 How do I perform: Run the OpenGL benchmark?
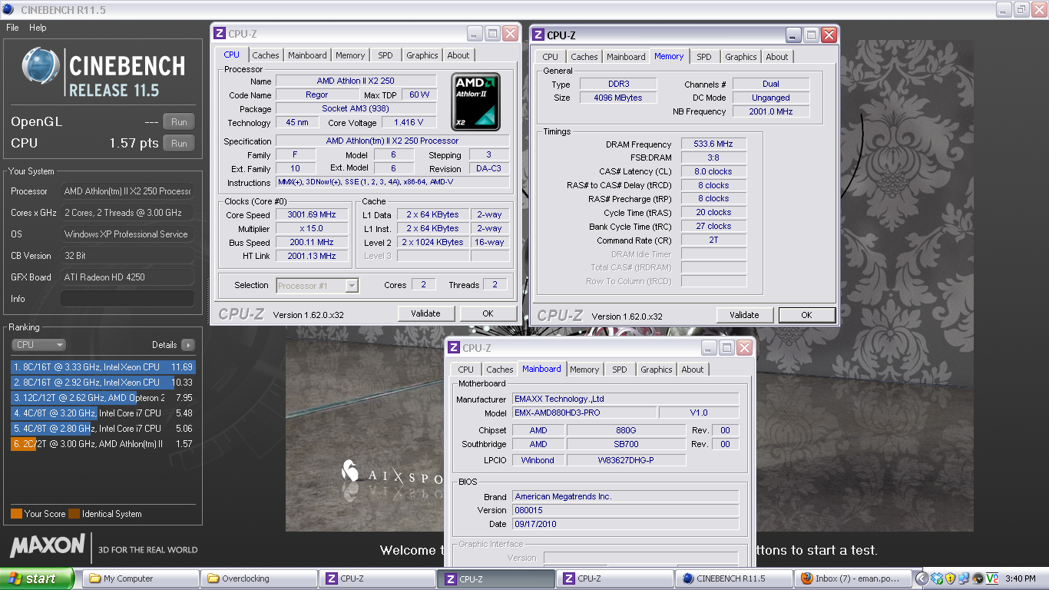click(x=179, y=121)
